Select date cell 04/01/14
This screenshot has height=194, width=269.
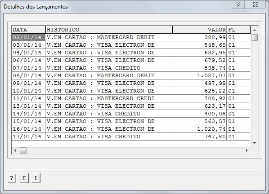(28, 53)
